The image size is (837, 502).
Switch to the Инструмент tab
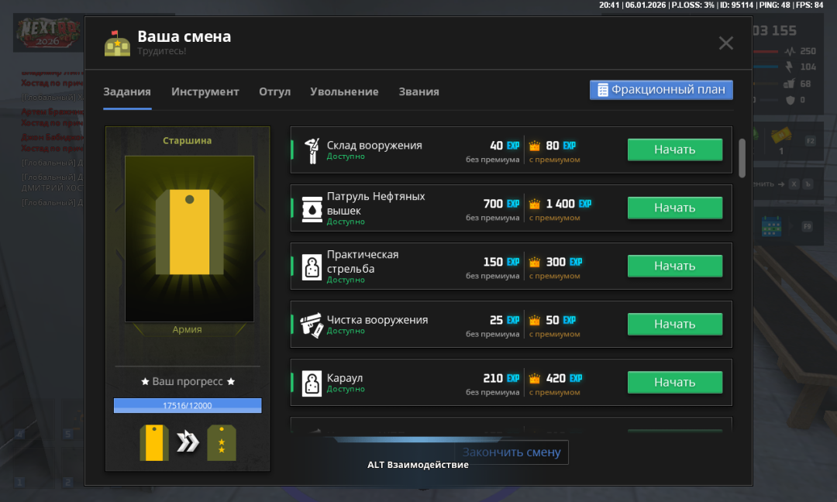205,91
